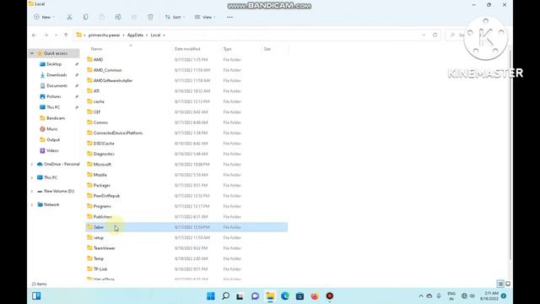Click Local in the address path
Image resolution: width=540 pixels, height=304 pixels.
click(155, 35)
